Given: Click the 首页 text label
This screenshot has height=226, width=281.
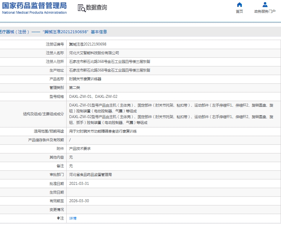Looking at the screenshot, I should (239, 12).
